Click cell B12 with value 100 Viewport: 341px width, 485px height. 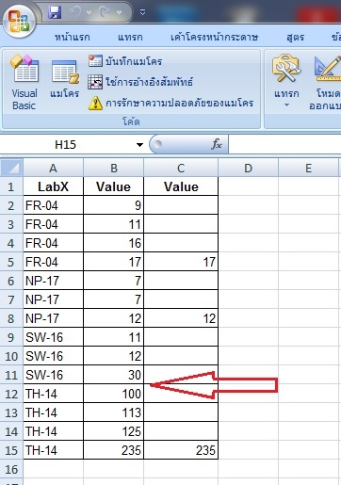tap(113, 394)
